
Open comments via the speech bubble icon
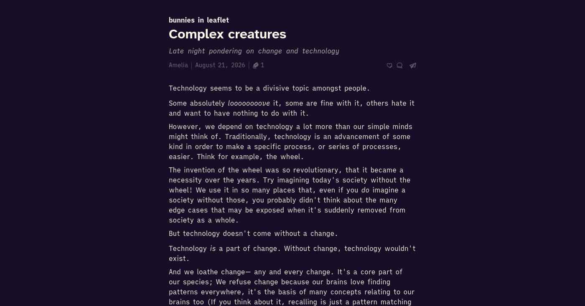click(399, 66)
